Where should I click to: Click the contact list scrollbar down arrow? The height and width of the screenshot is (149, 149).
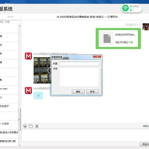click(x=19, y=145)
